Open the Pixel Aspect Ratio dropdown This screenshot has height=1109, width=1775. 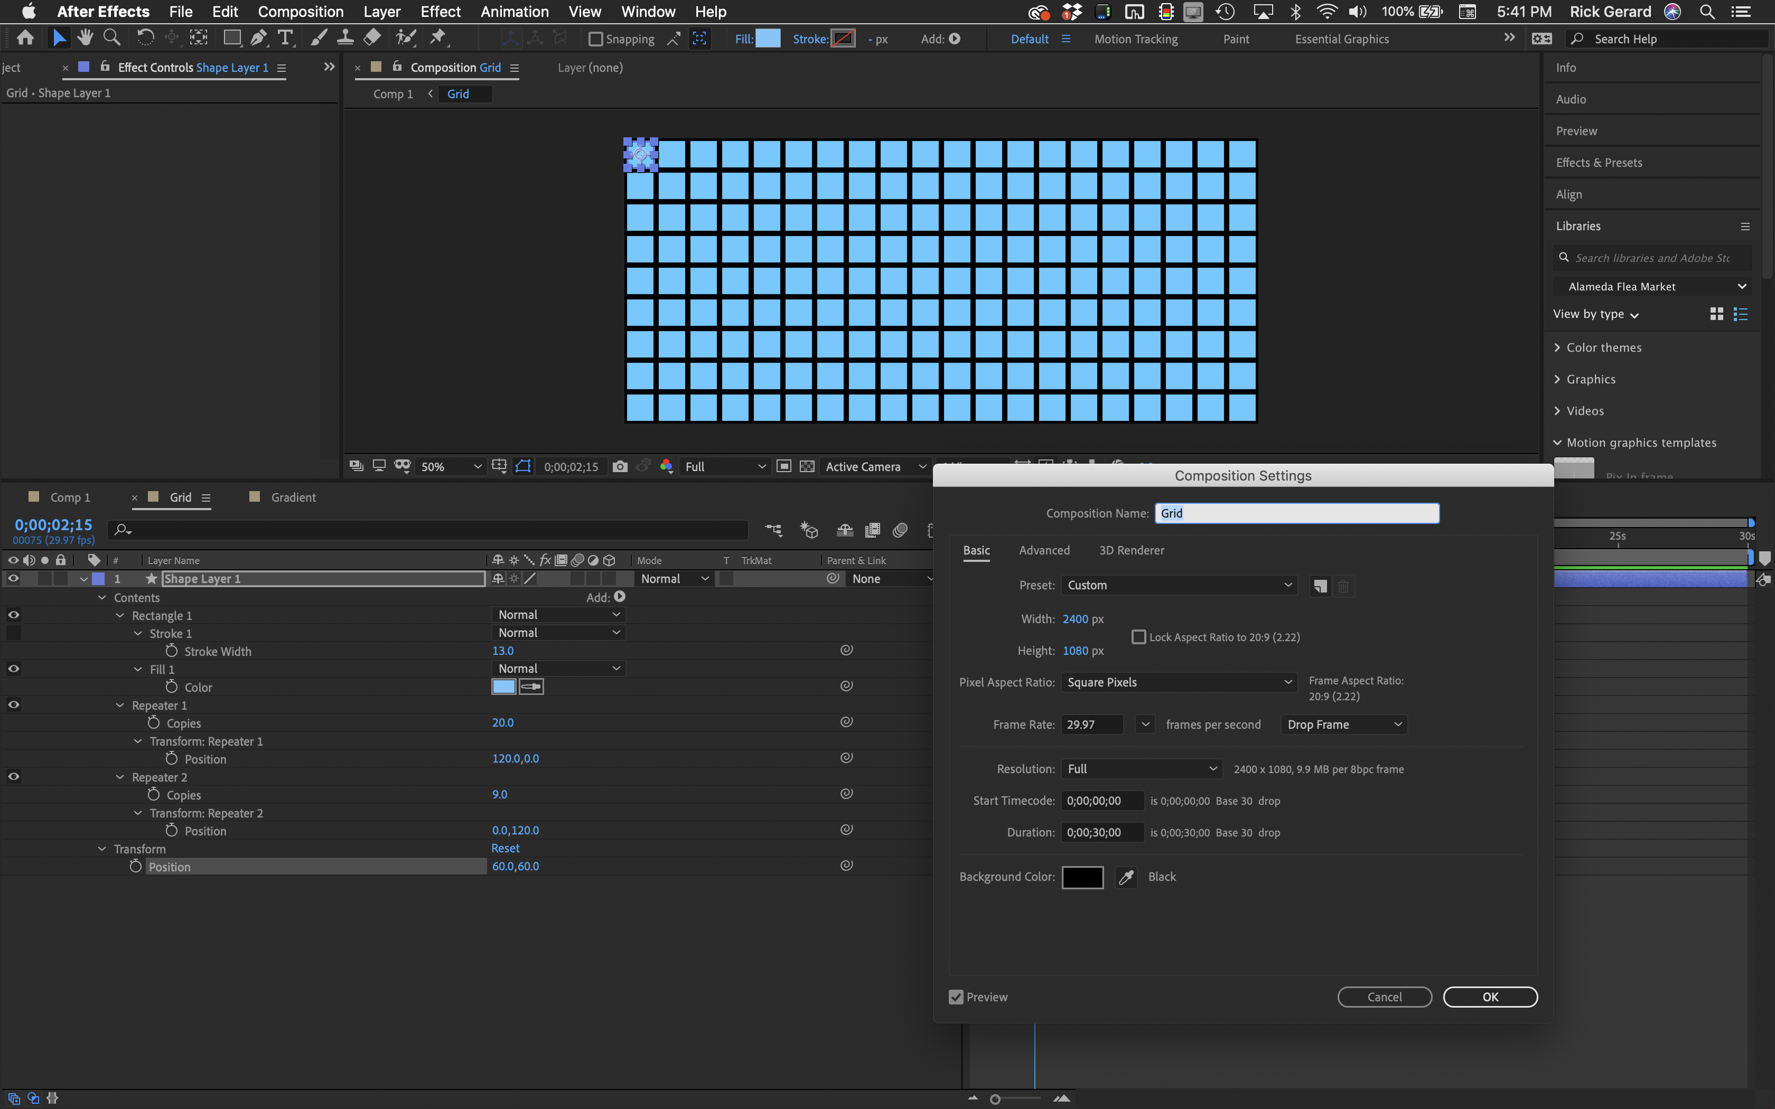1177,682
